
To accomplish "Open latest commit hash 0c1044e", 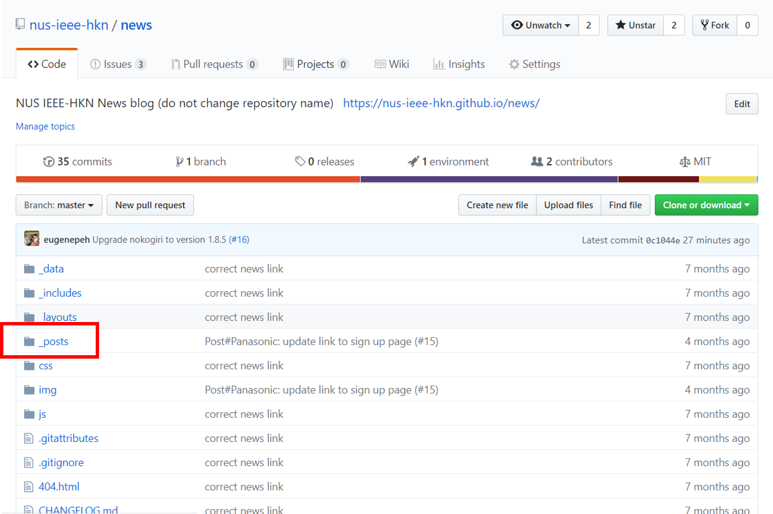I will (x=663, y=240).
